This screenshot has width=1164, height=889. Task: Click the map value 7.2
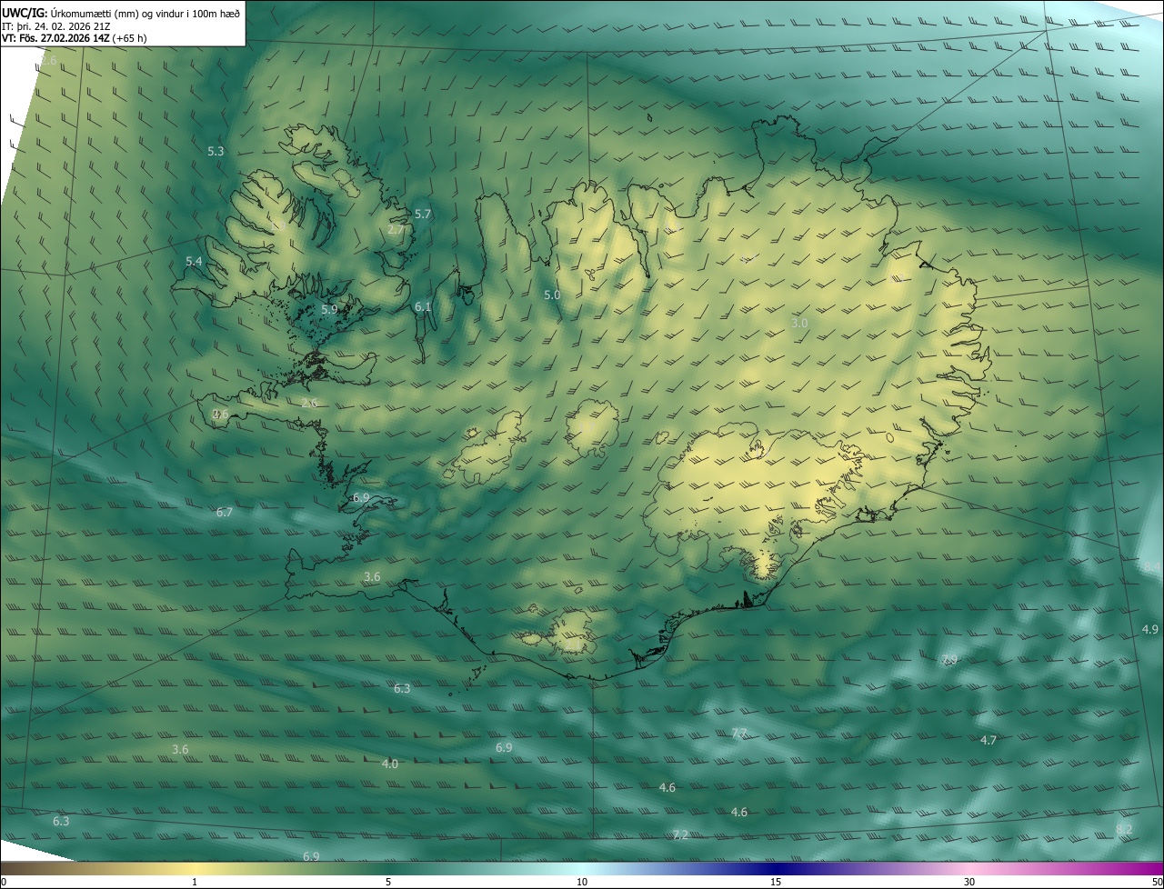coord(680,834)
